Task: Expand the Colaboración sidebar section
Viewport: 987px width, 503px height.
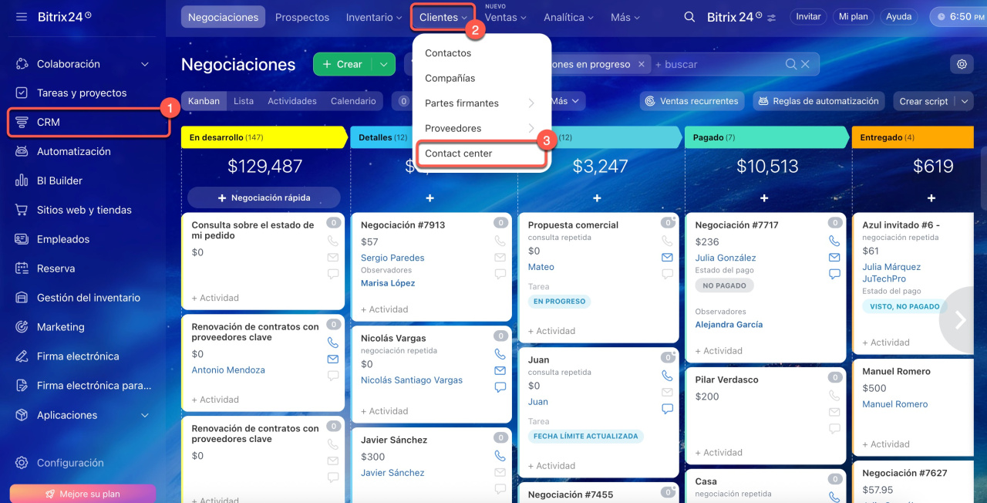Action: pos(145,64)
